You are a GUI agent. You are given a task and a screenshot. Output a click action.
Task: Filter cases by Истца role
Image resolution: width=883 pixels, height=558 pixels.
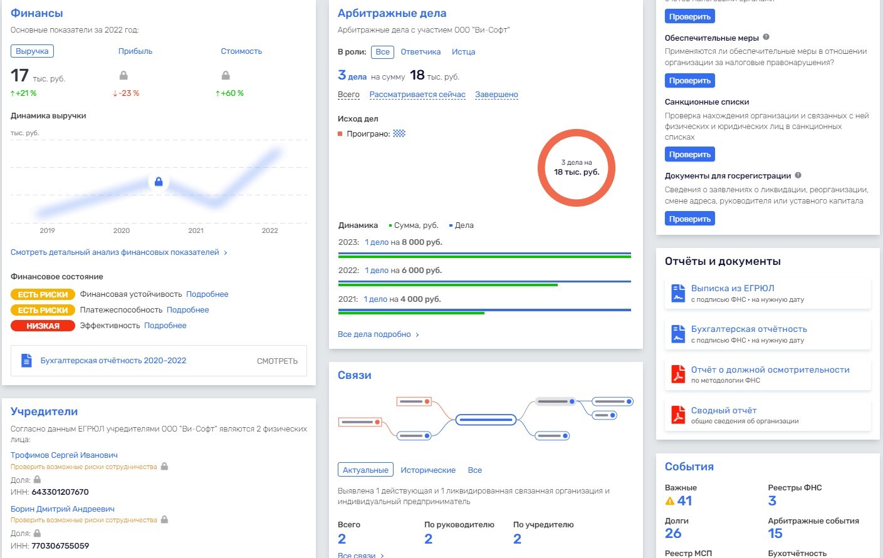(x=463, y=52)
